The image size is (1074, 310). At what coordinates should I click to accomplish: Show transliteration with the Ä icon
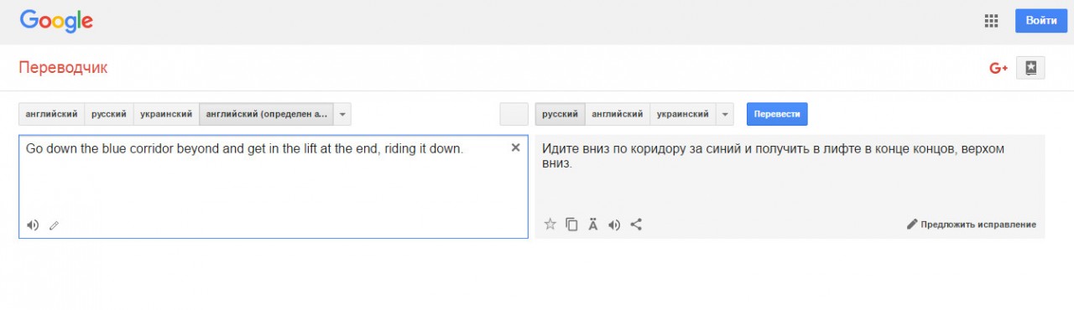point(593,224)
